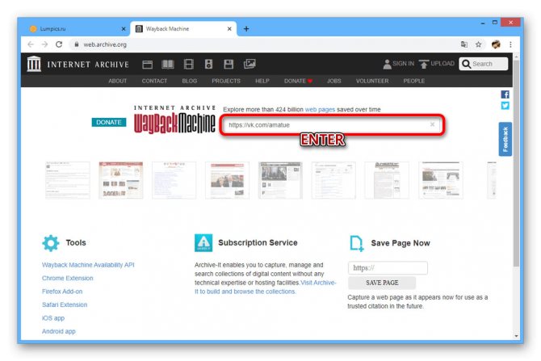Click the Archive-It subscription icon
541x361 pixels.
203,243
